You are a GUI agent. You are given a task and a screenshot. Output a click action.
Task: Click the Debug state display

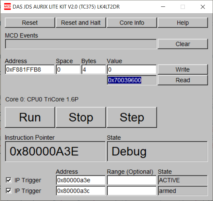157,151
